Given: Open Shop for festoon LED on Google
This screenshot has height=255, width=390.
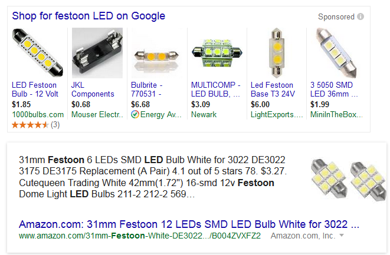Looking at the screenshot, I should [x=89, y=16].
